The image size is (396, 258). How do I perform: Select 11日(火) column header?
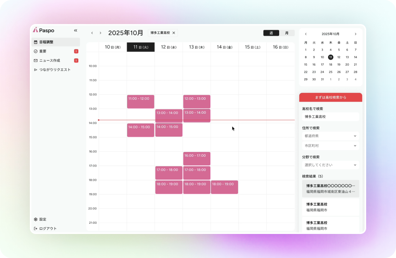pos(140,47)
